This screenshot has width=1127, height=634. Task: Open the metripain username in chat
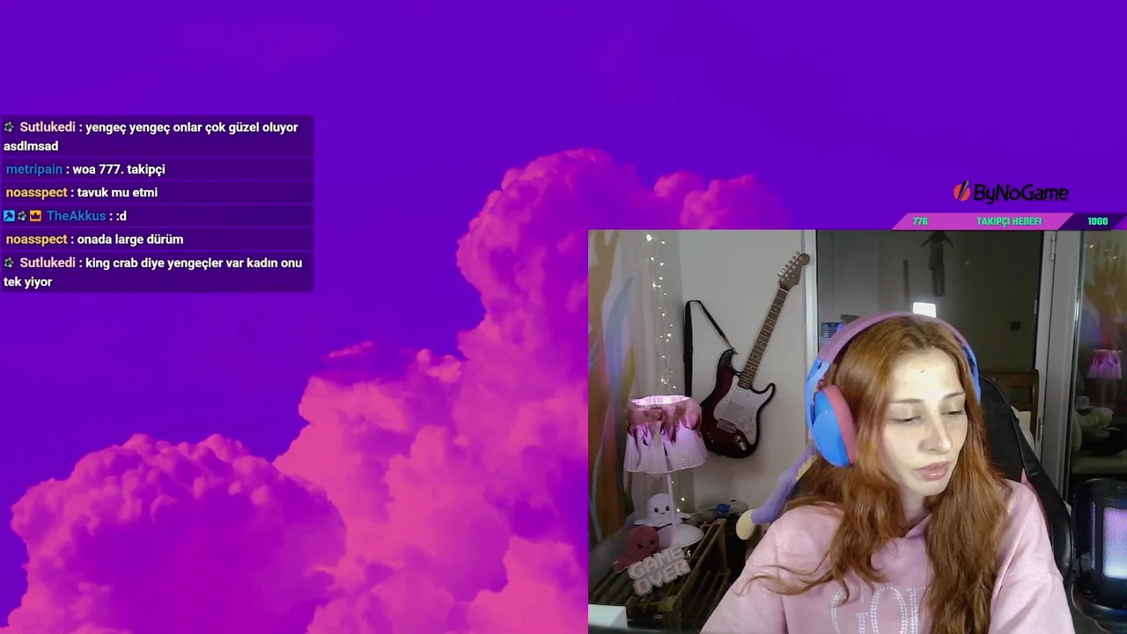coord(34,169)
